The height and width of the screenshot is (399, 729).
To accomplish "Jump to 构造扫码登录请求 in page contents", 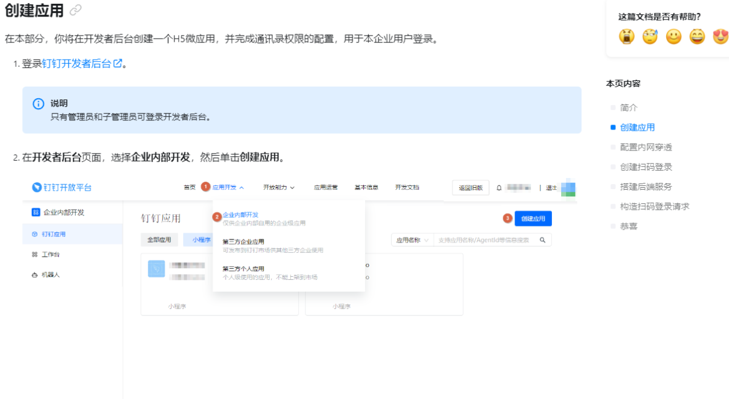I will pos(655,206).
